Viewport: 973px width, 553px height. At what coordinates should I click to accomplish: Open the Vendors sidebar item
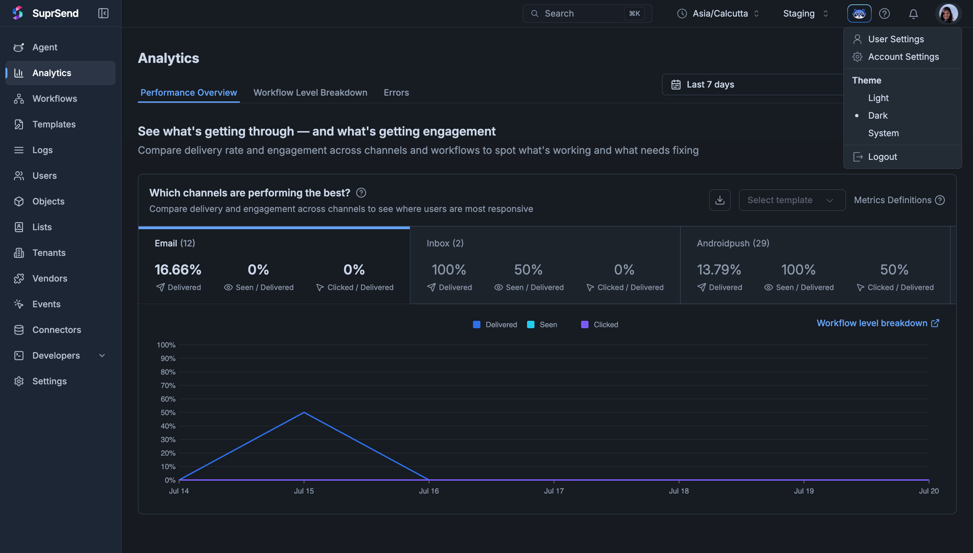click(60, 279)
